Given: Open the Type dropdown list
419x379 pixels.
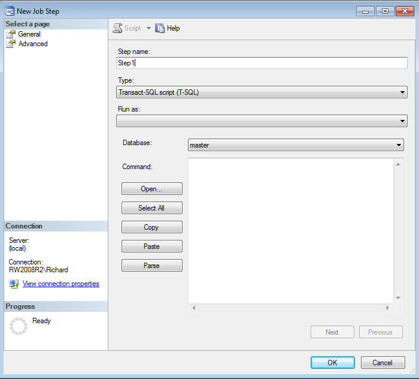Looking at the screenshot, I should pos(262,92).
